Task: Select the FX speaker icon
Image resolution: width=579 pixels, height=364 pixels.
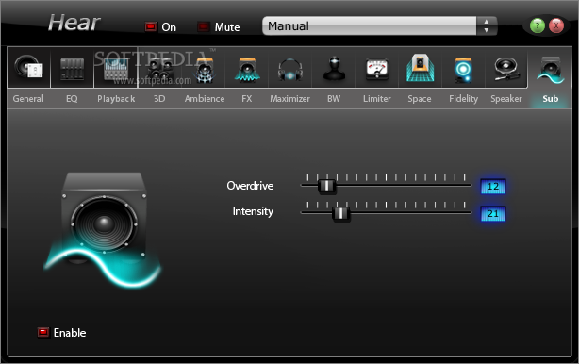Action: point(247,70)
